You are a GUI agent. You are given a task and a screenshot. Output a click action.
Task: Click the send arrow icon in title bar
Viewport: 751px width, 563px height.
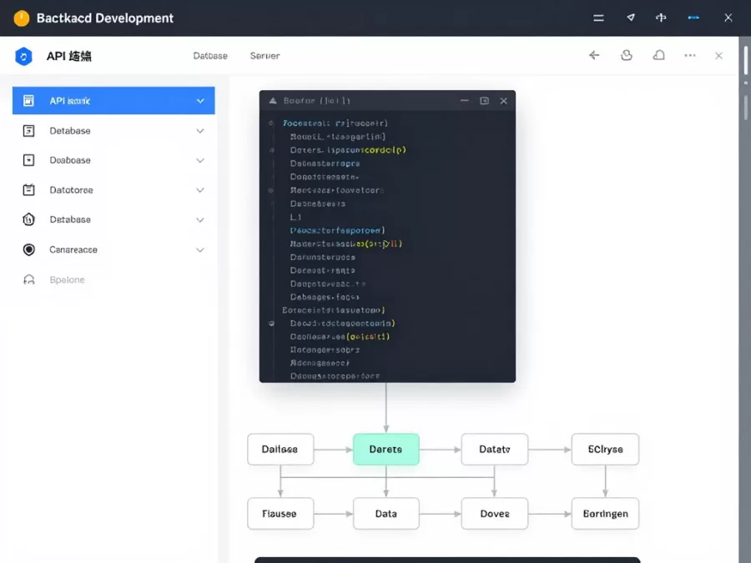631,18
